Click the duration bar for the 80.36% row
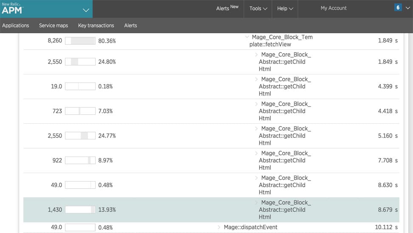 (x=80, y=41)
